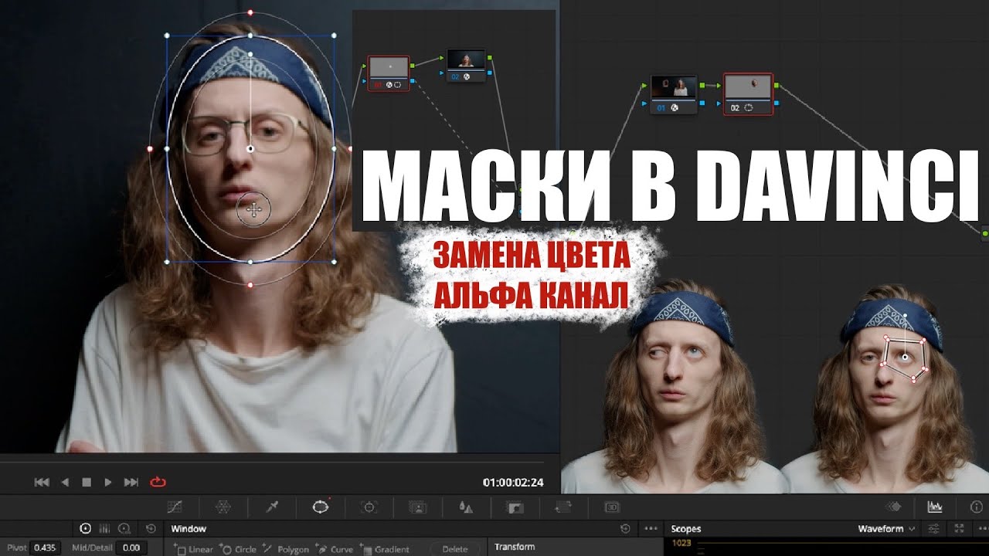
Task: Jump to first frame
Action: (x=42, y=482)
